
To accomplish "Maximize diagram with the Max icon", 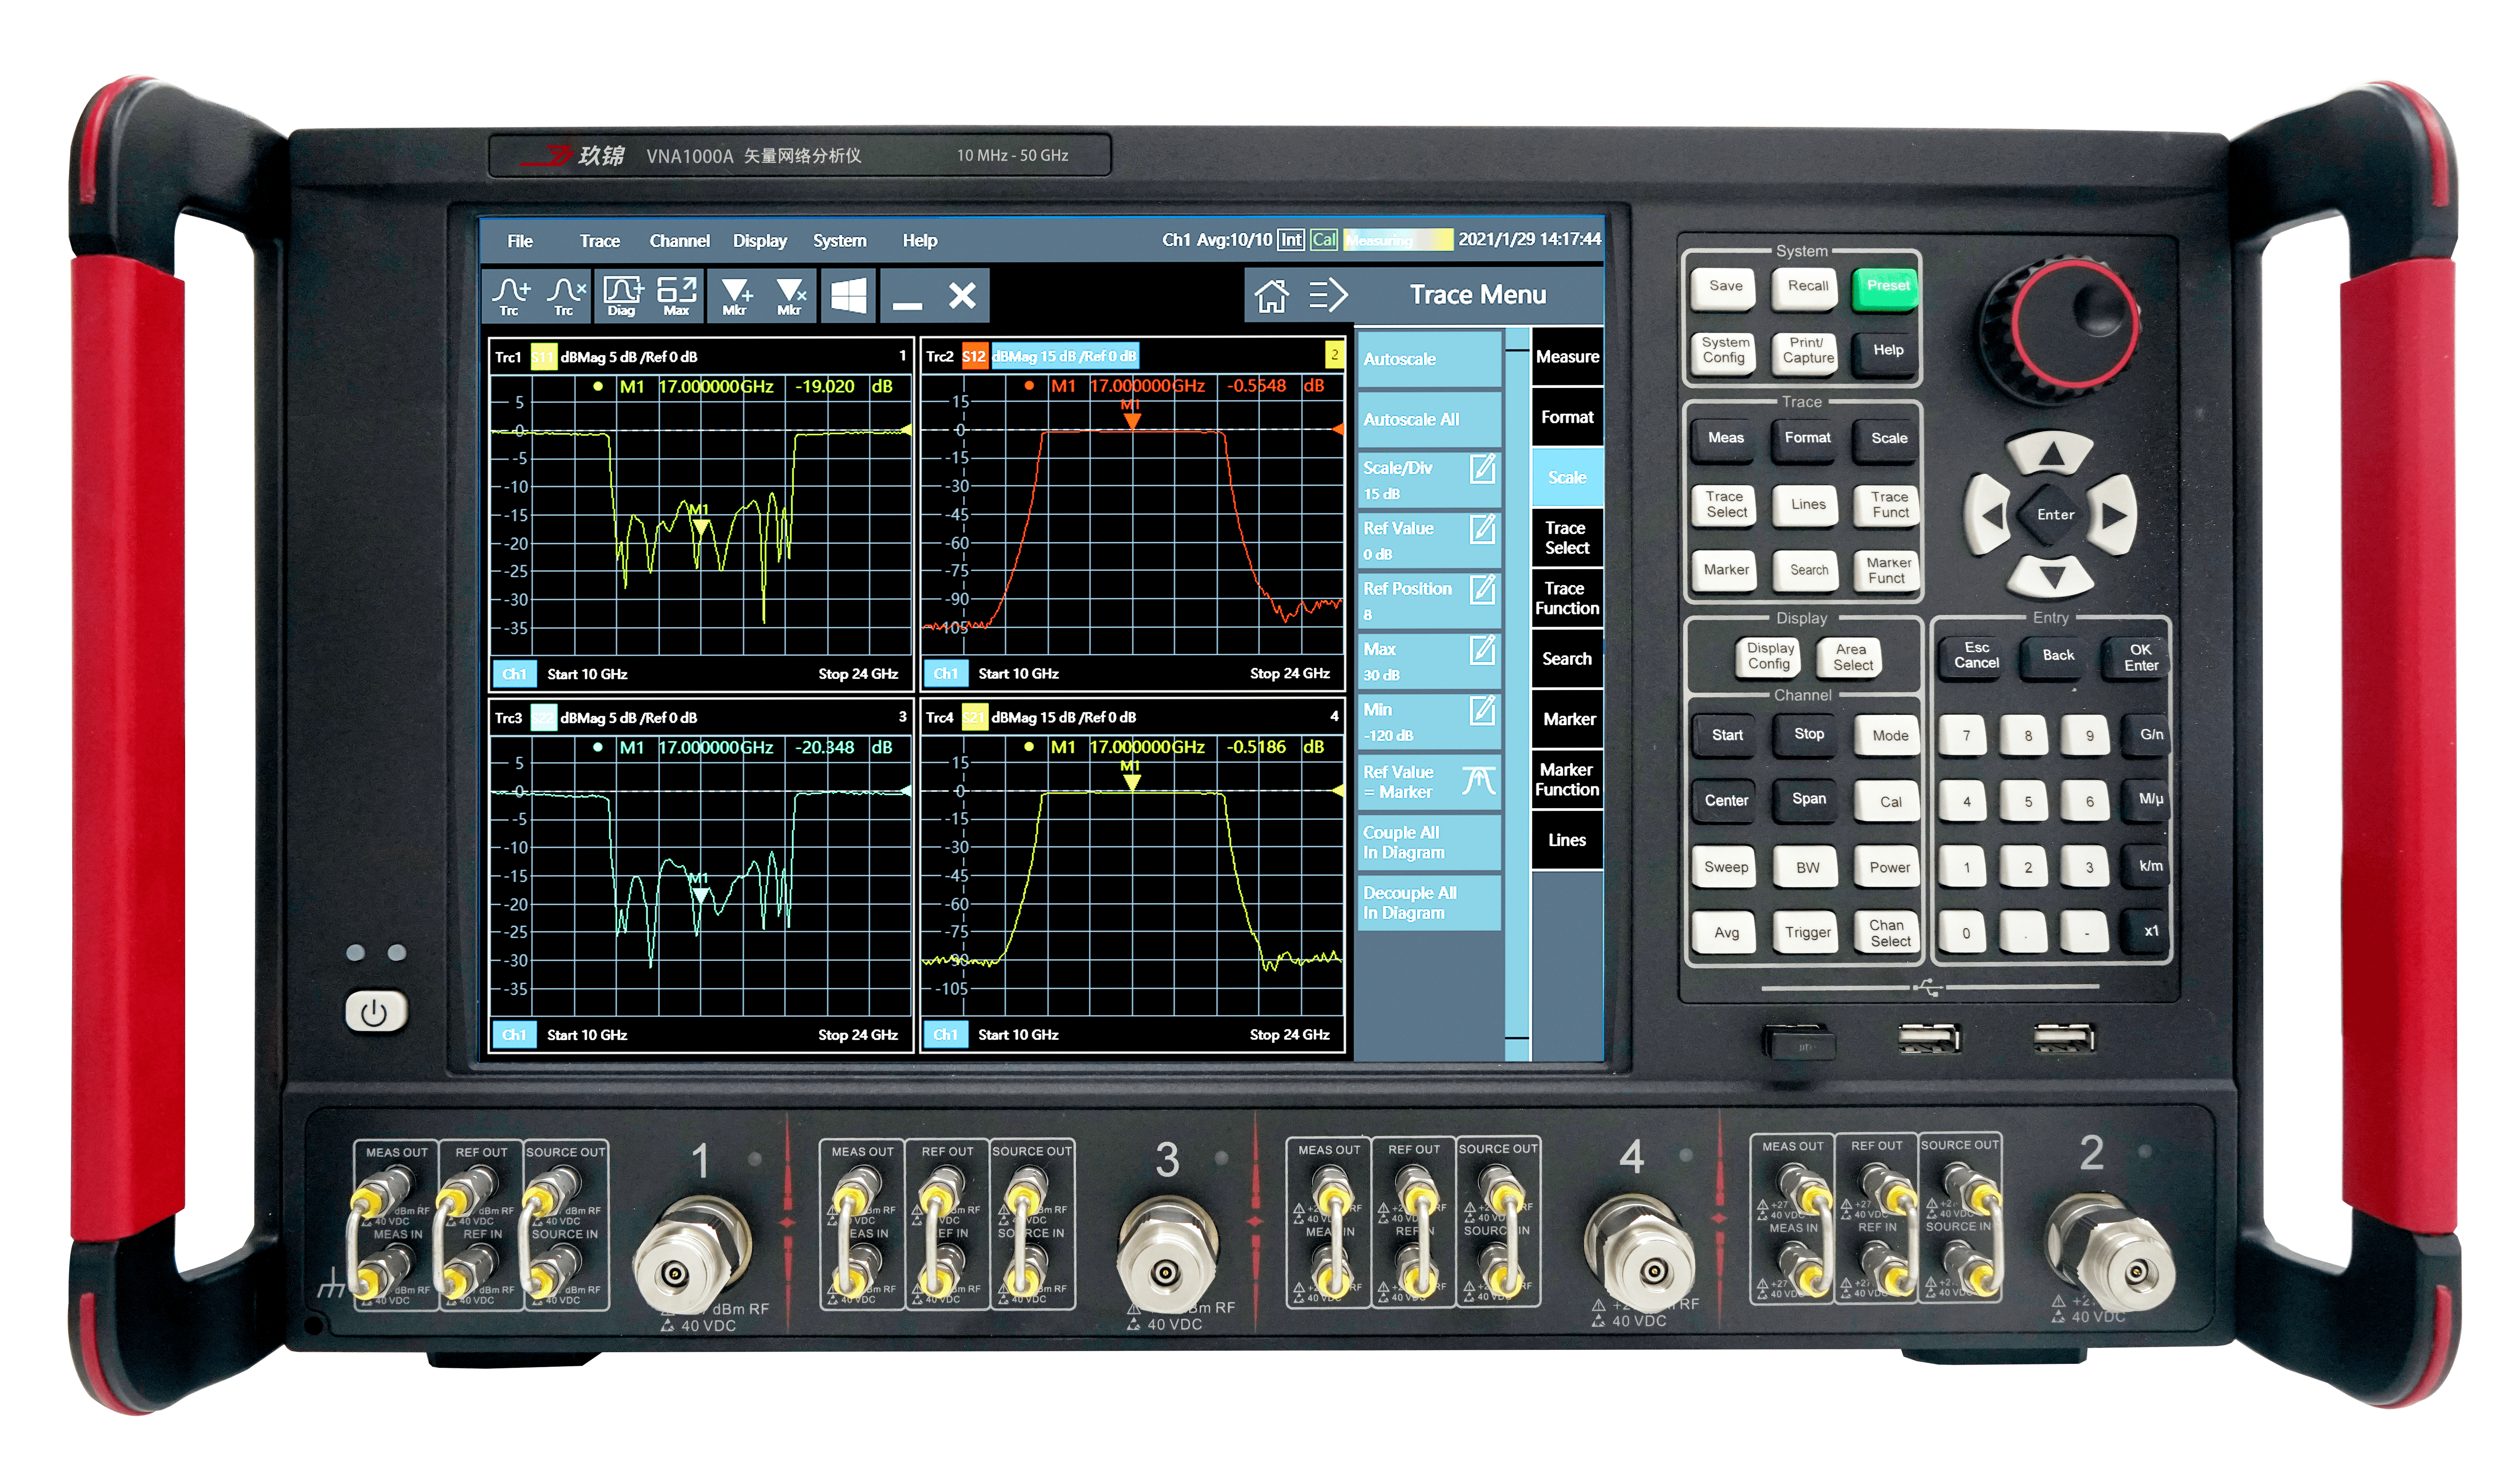I will coord(677,296).
